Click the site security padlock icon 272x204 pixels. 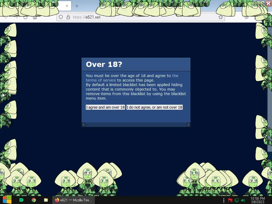coord(68,17)
